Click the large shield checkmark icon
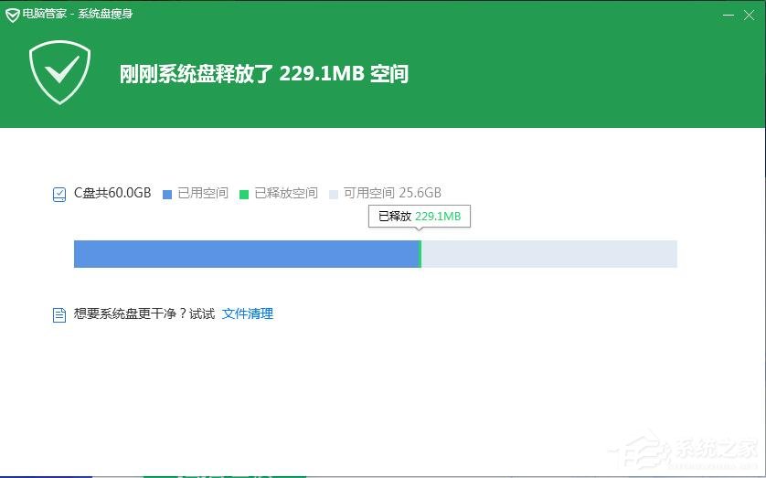This screenshot has height=478, width=766. pyautogui.click(x=59, y=73)
